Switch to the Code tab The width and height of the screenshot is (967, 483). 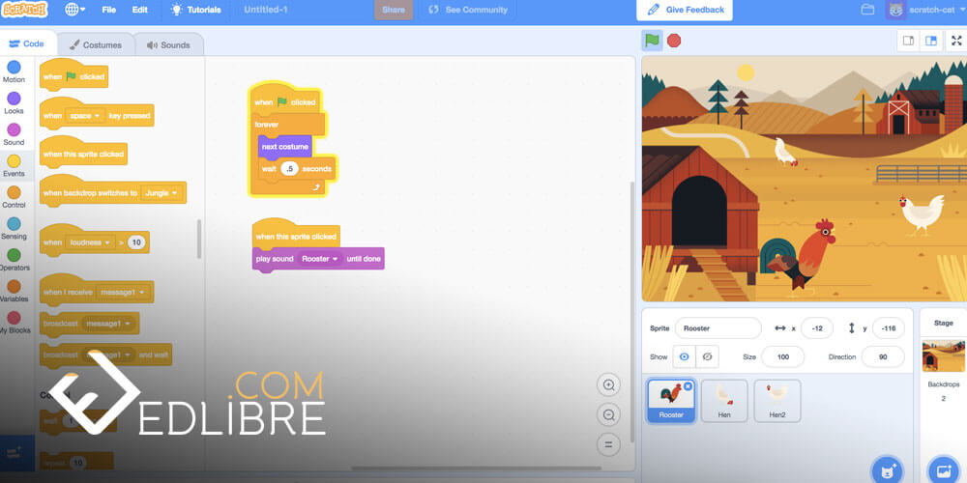26,43
